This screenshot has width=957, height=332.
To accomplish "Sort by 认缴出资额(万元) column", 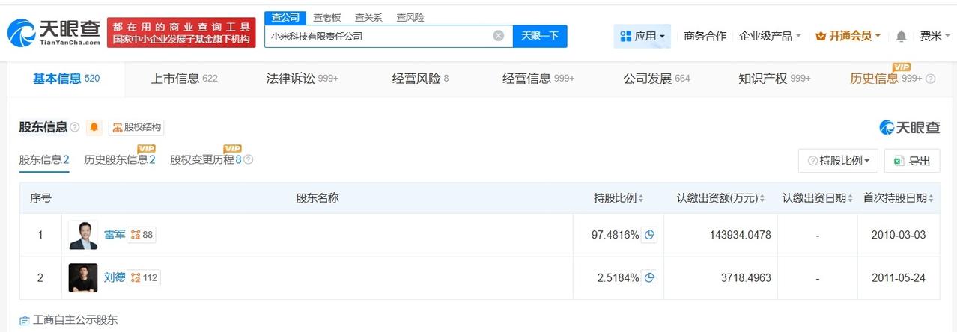I will click(720, 198).
